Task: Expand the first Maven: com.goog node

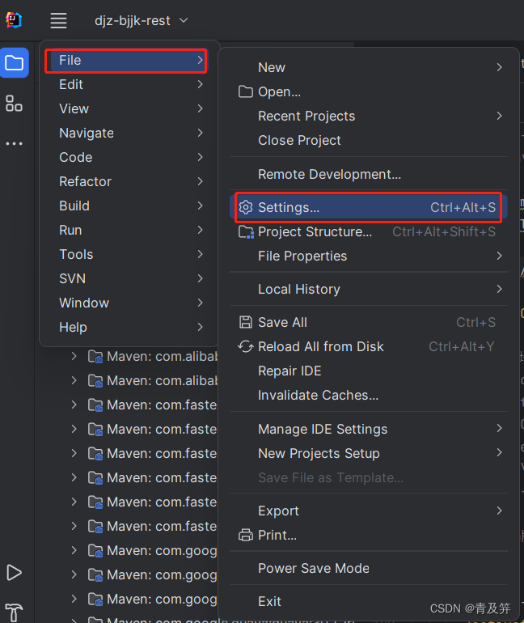Action: pos(74,550)
